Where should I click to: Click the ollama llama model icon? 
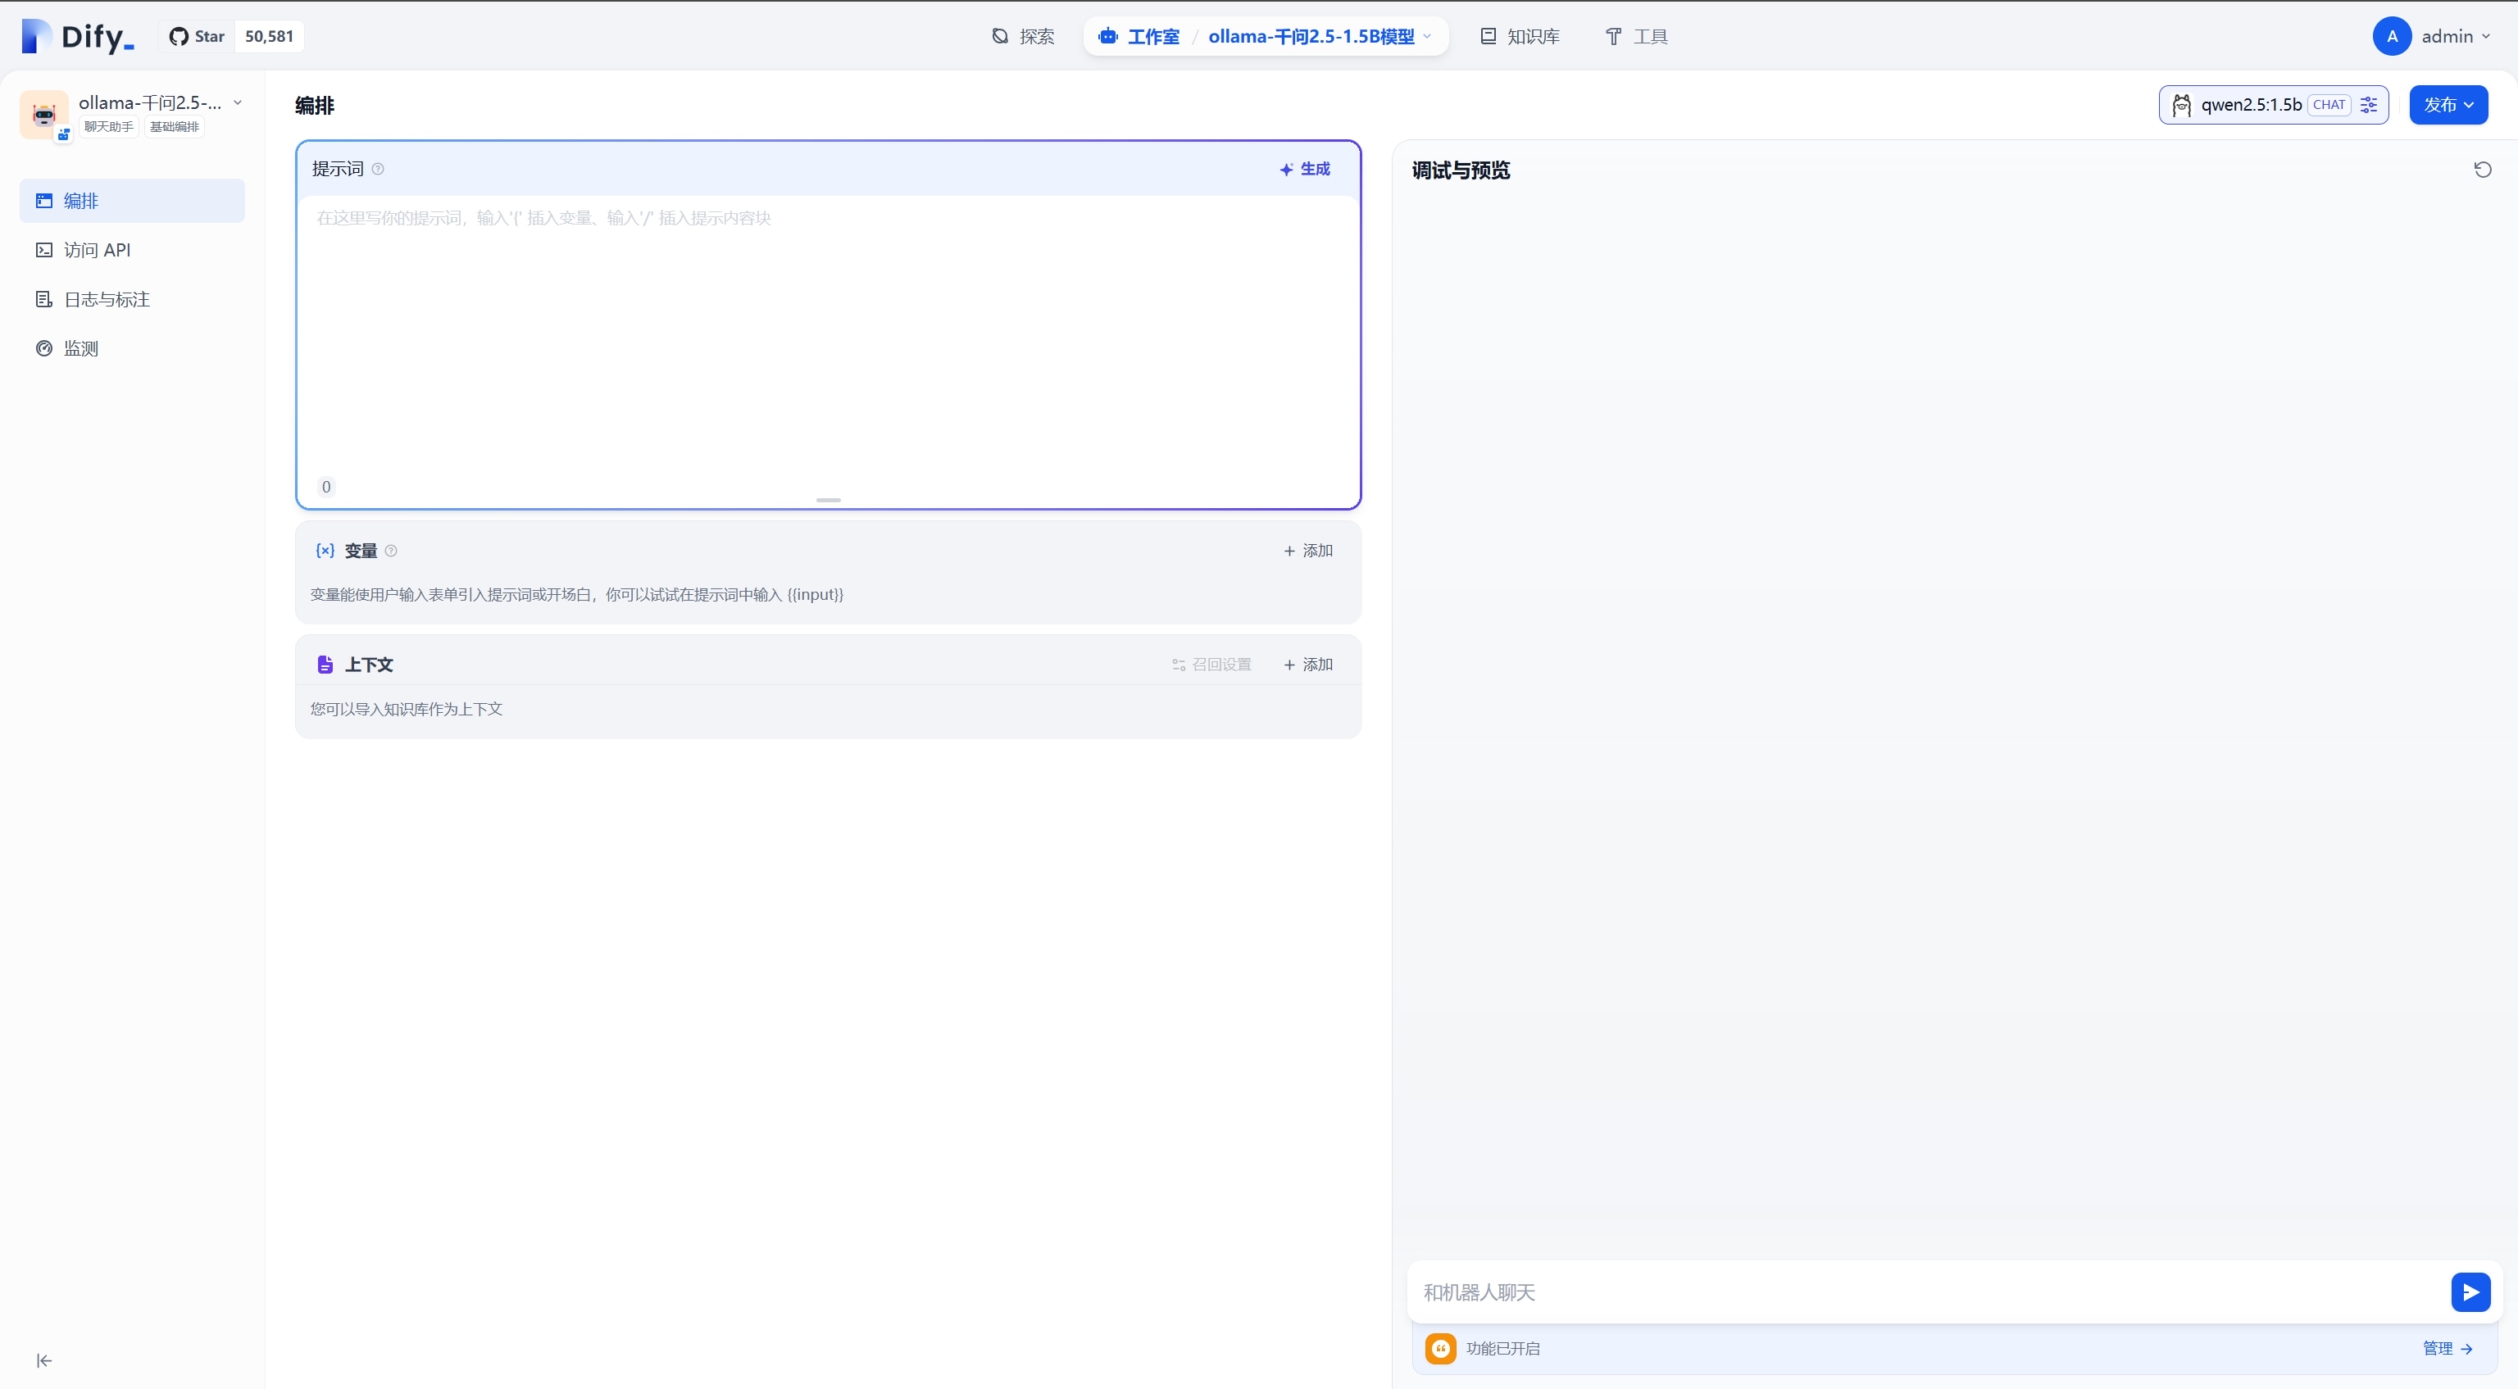pos(2182,105)
